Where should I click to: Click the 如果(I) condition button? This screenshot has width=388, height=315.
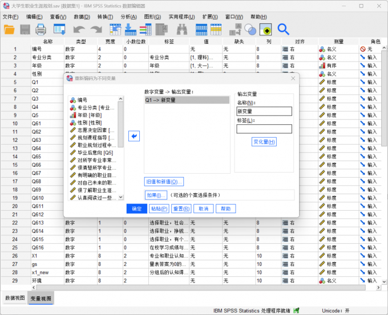156,195
